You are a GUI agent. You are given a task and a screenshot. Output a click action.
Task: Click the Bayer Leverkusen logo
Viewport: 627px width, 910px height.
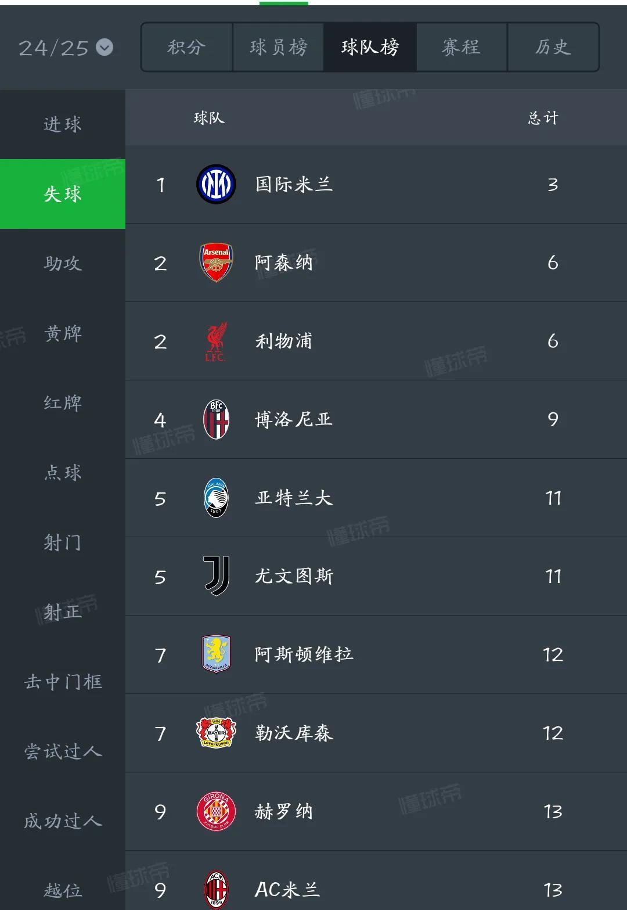(x=216, y=733)
